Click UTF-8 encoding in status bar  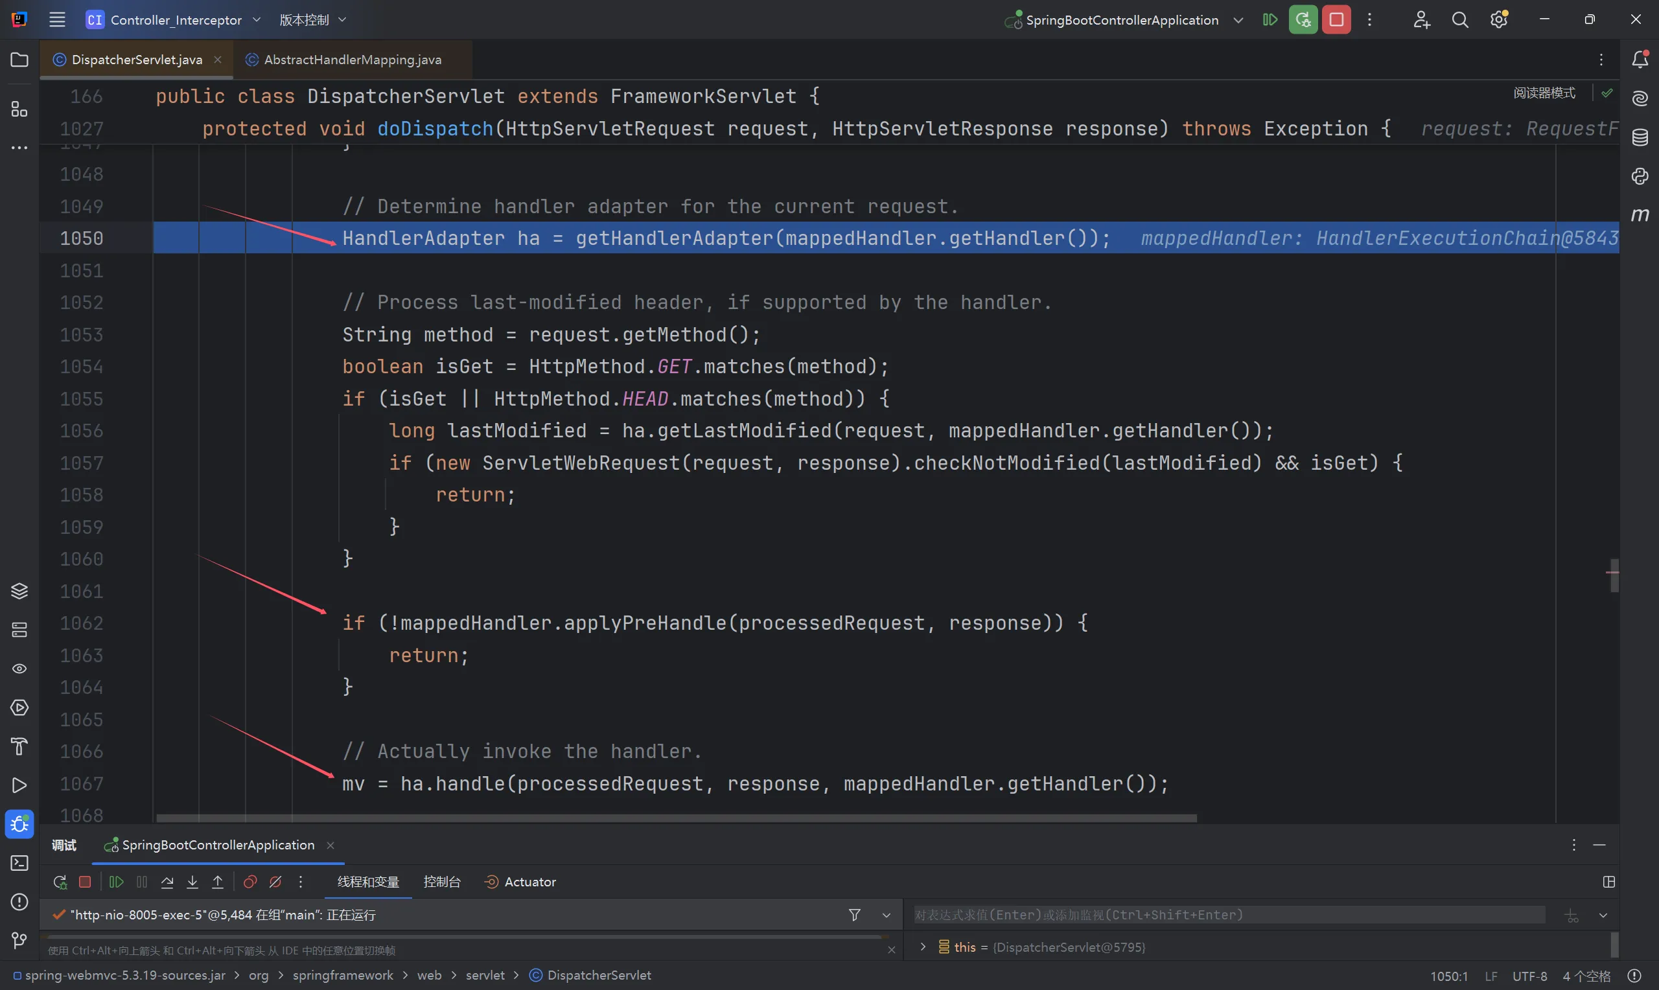(x=1529, y=976)
